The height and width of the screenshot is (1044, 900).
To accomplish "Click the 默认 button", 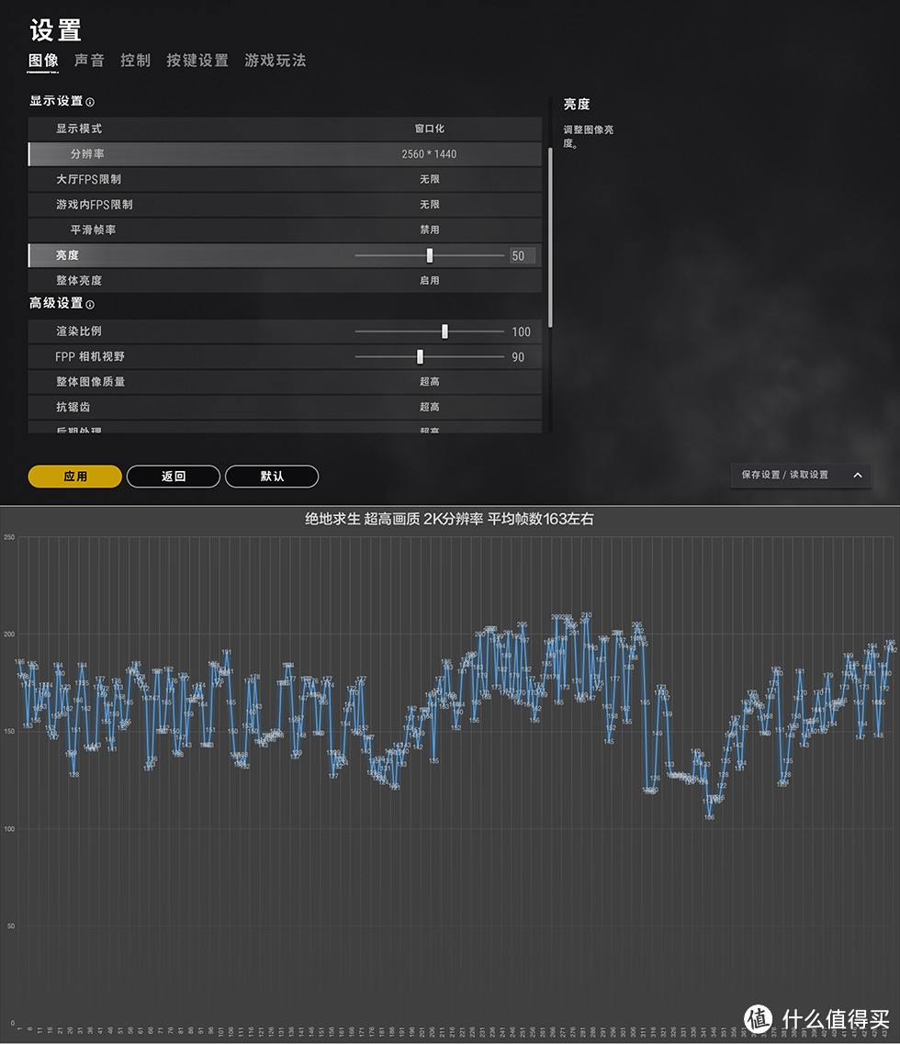I will pos(272,476).
